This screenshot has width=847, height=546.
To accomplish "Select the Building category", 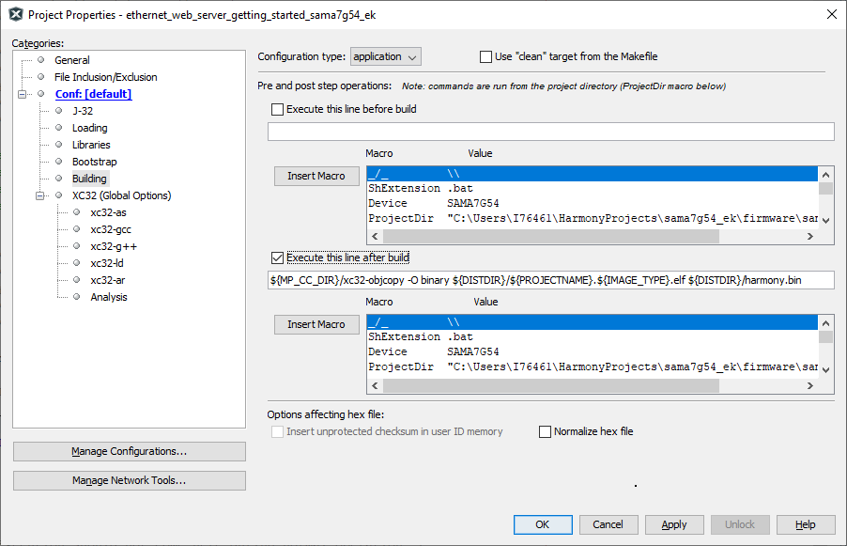I will coord(89,179).
